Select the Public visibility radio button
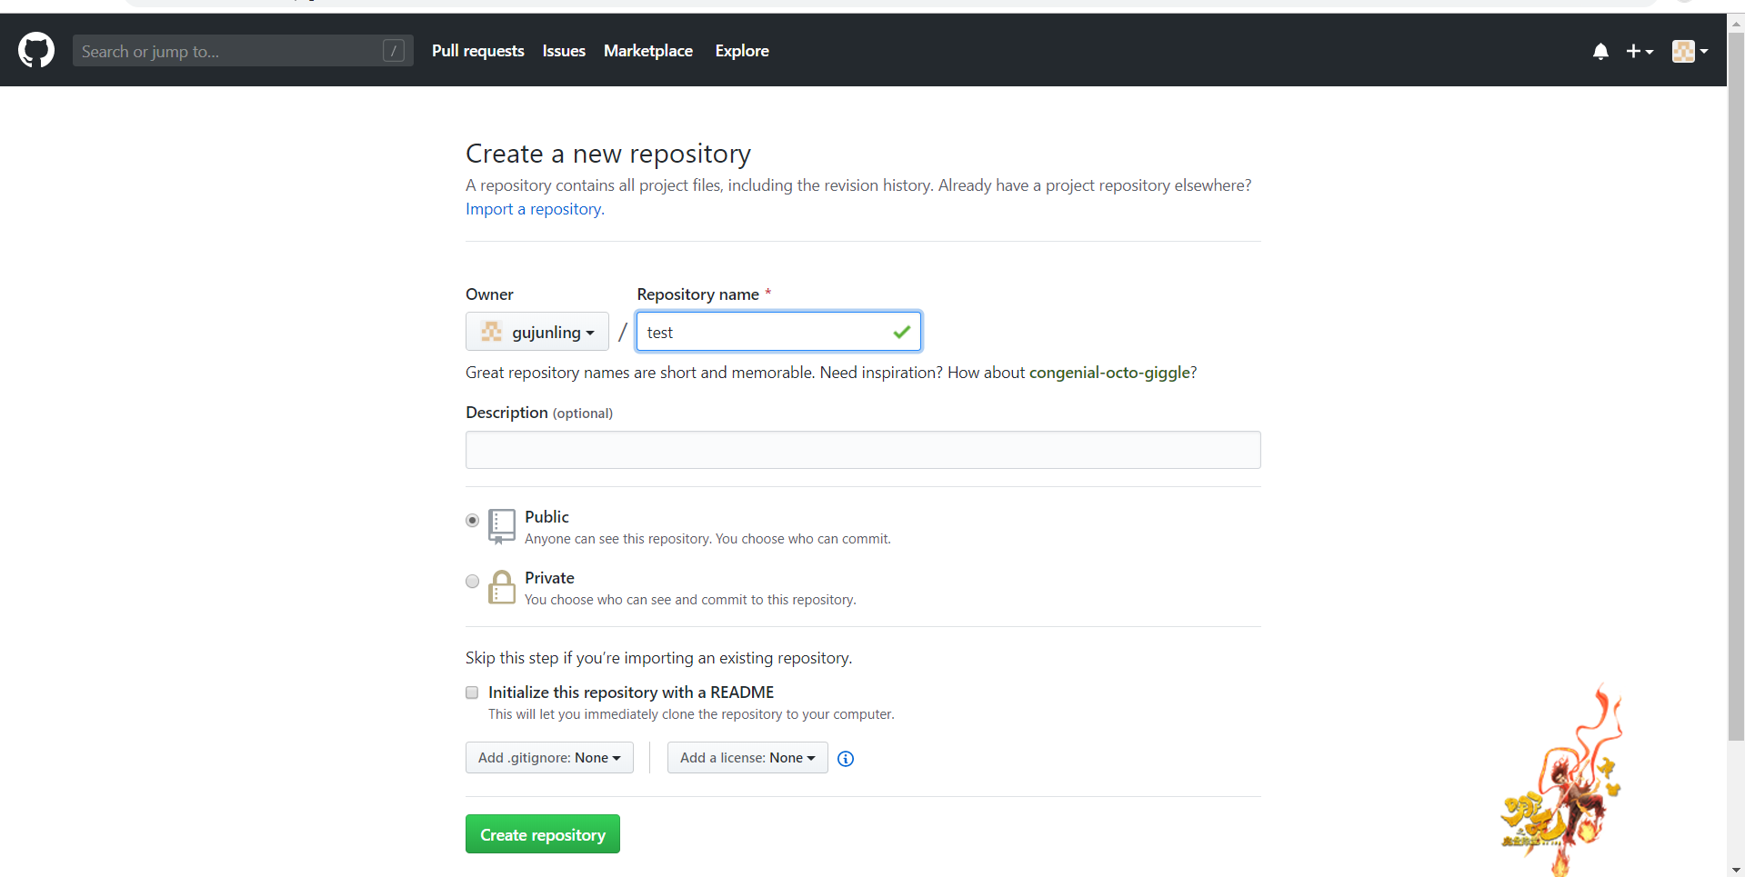The height and width of the screenshot is (877, 1745). pyautogui.click(x=472, y=521)
